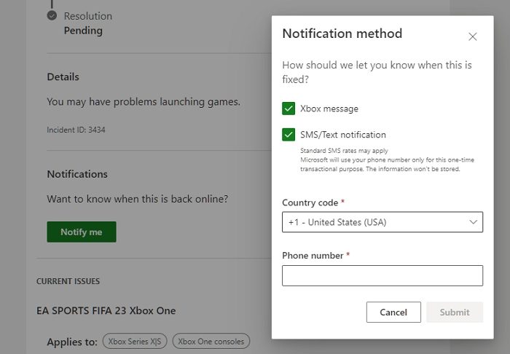Focus the Phone number input field

coord(382,275)
